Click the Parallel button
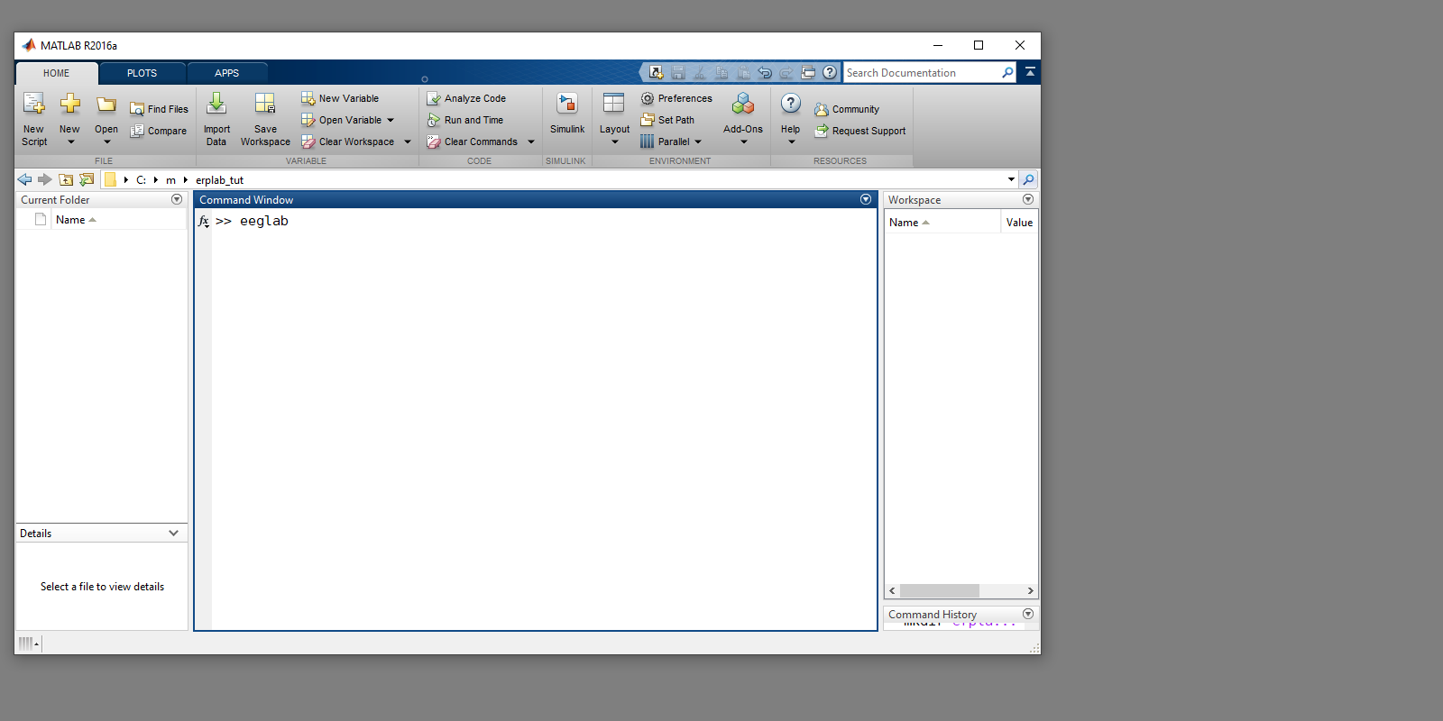Screen dimensions: 1443x721 [x=666, y=141]
